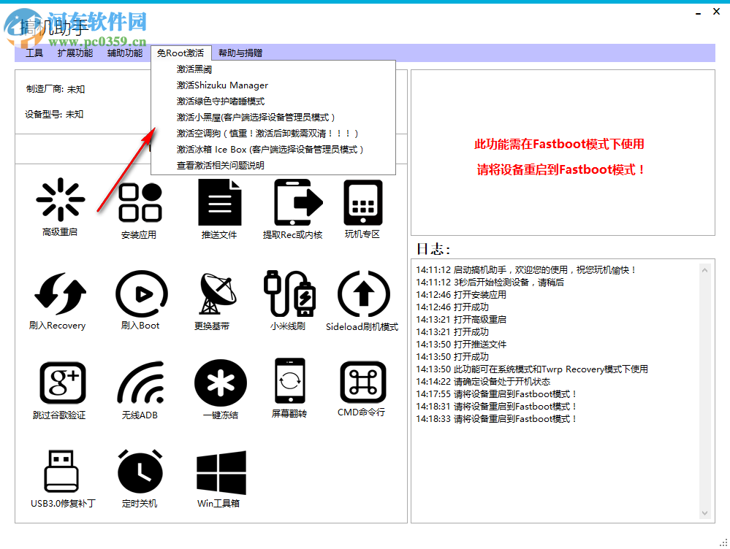Image resolution: width=730 pixels, height=549 pixels.
Task: Open the 推送文件 push file tool
Action: (x=219, y=209)
